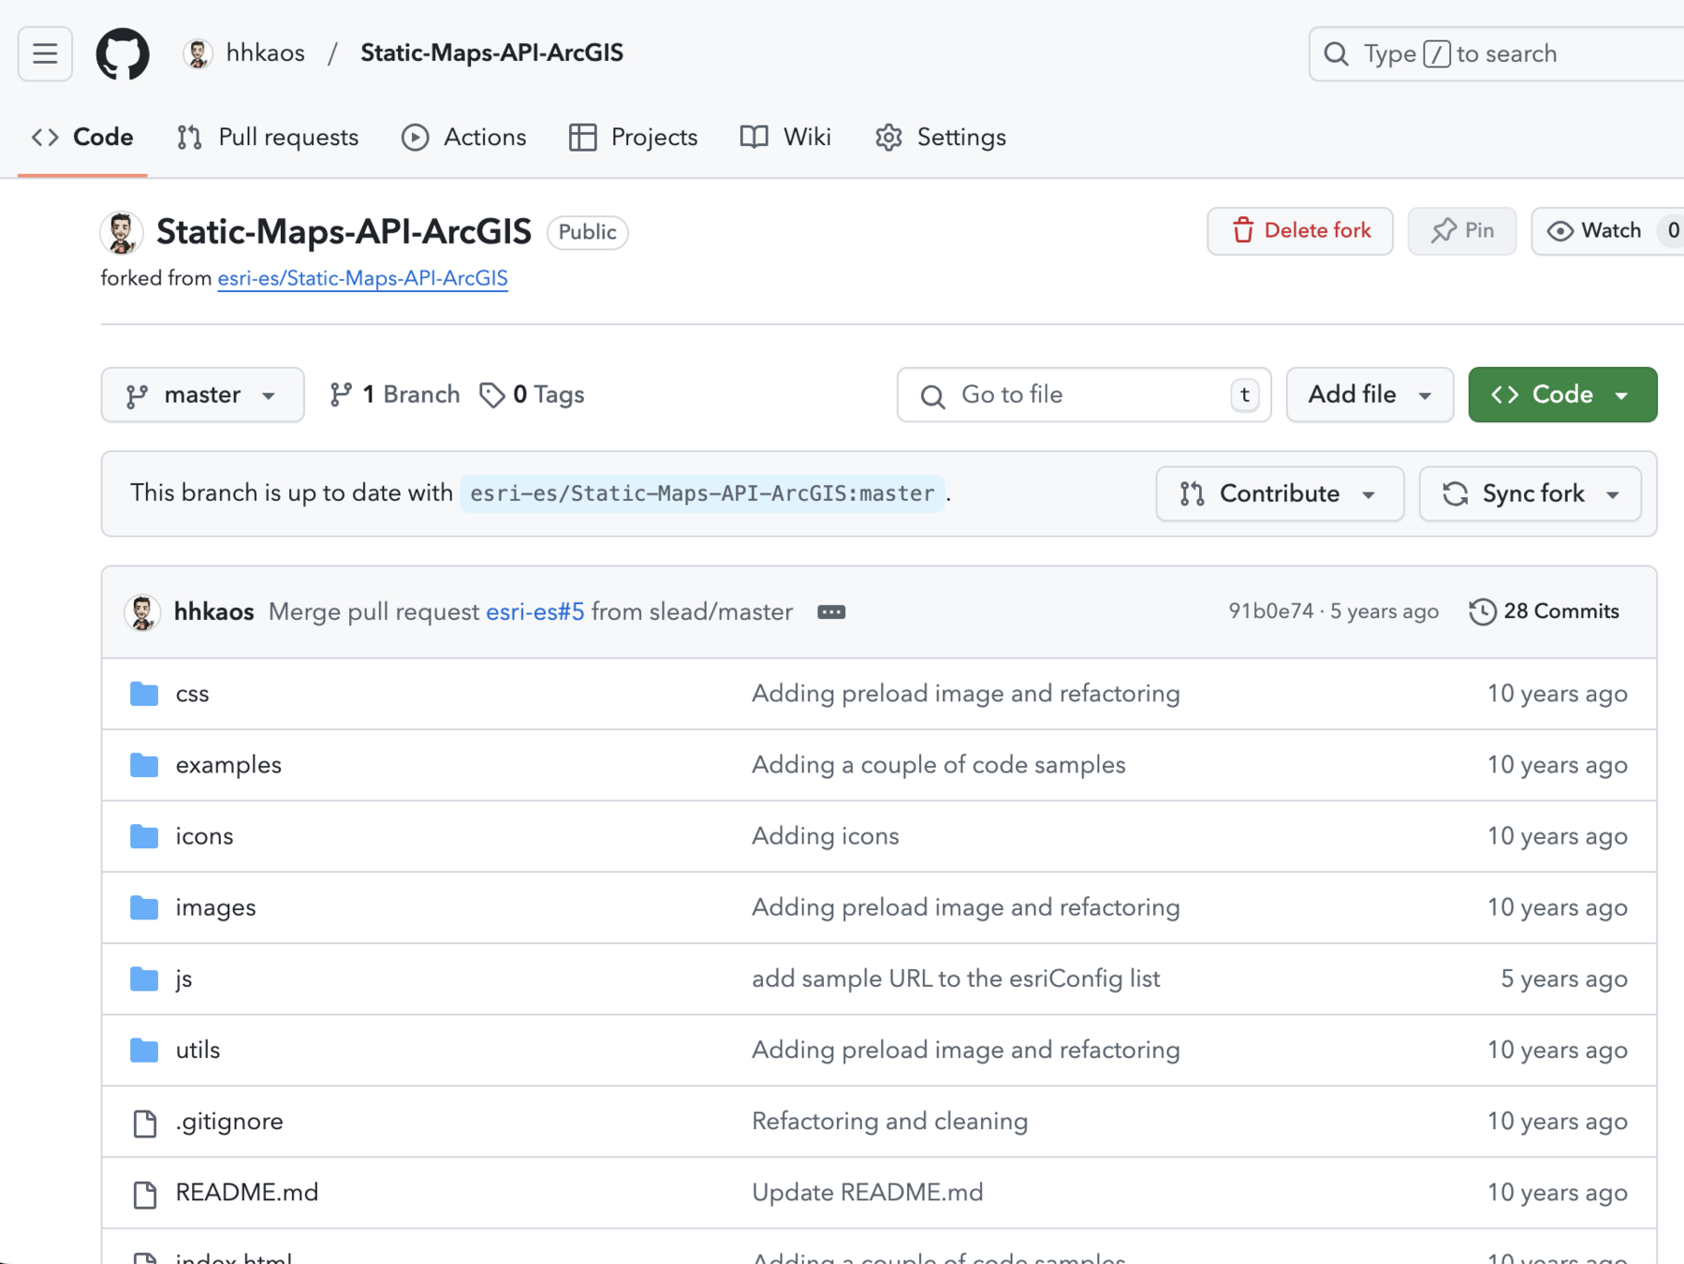Open 'Refactoring and cleaning' commit message
The height and width of the screenshot is (1264, 1684).
coord(889,1122)
